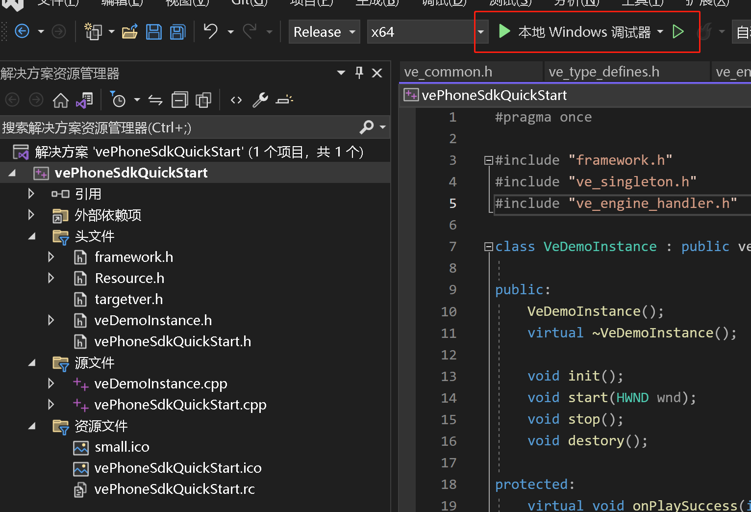
Task: Toggle Sync with Active Document arrows
Action: [x=155, y=101]
